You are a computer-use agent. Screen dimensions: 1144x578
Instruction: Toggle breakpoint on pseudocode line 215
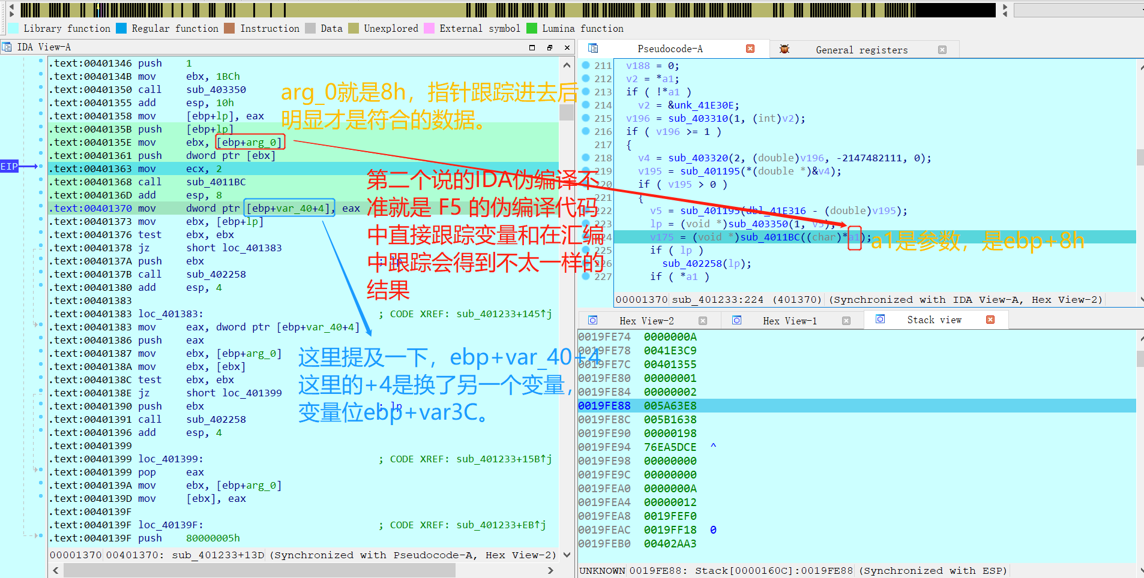click(x=586, y=118)
